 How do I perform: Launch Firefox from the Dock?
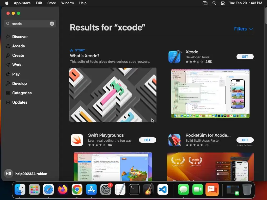tap(63, 189)
